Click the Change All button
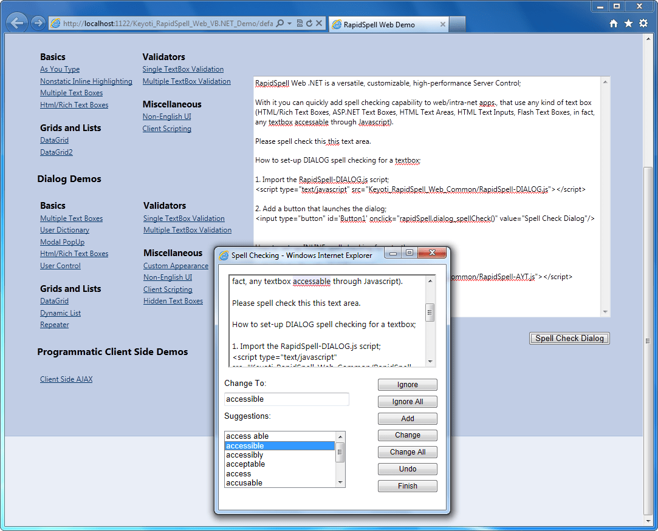658x531 pixels. (408, 452)
